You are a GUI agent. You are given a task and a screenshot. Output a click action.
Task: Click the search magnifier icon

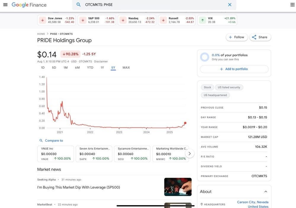[x=78, y=5]
